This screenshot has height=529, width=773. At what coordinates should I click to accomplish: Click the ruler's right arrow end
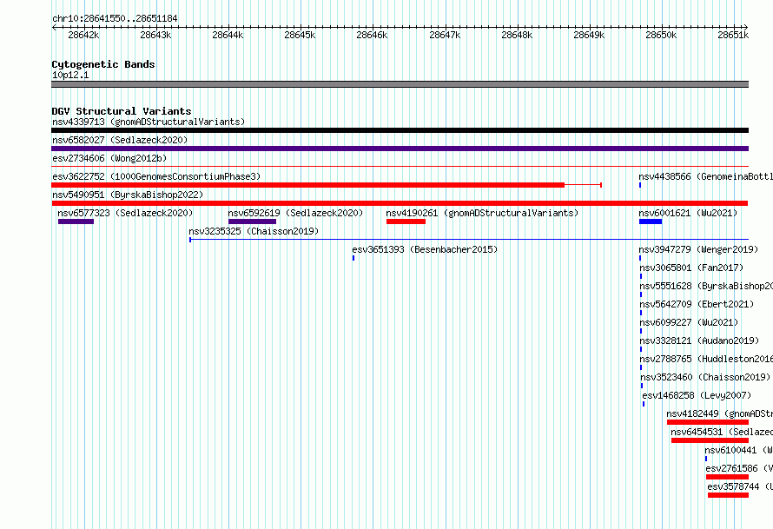(x=746, y=27)
